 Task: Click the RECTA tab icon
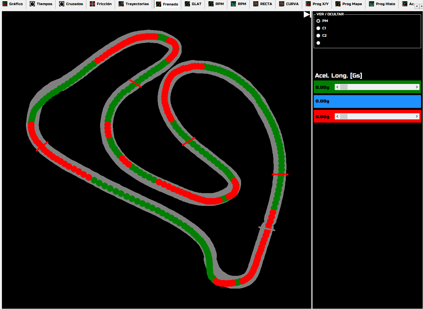click(x=256, y=4)
